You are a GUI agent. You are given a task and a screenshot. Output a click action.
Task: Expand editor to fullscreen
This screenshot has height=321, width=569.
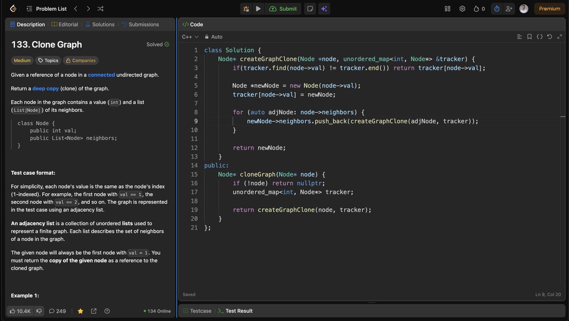coord(560,36)
